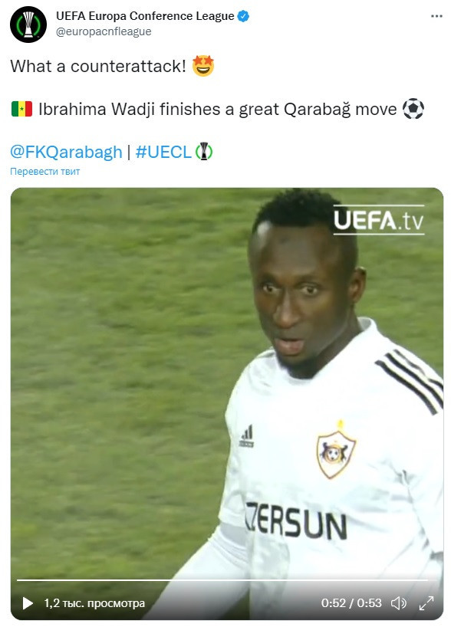This screenshot has width=451, height=627.
Task: Click Перевести твит translate link
Action: [44, 172]
